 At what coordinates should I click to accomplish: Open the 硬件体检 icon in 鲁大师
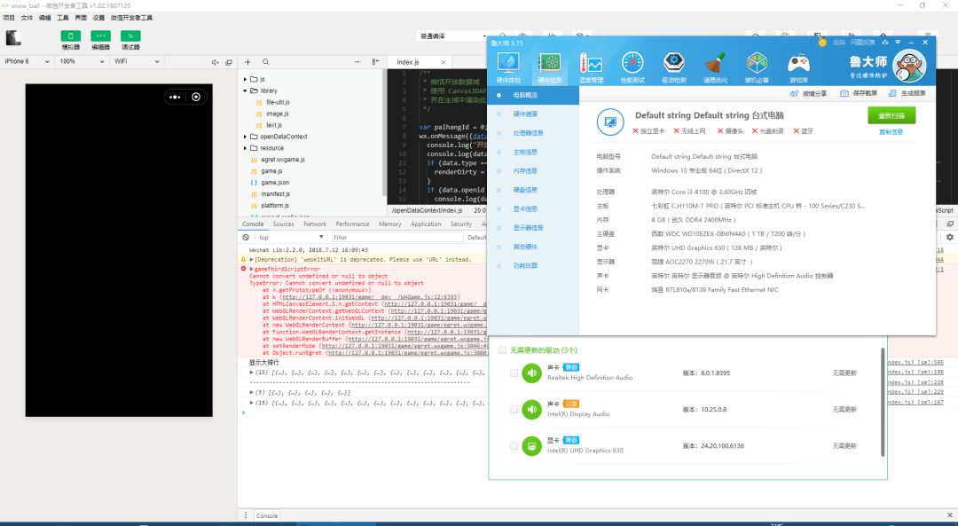coord(508,67)
